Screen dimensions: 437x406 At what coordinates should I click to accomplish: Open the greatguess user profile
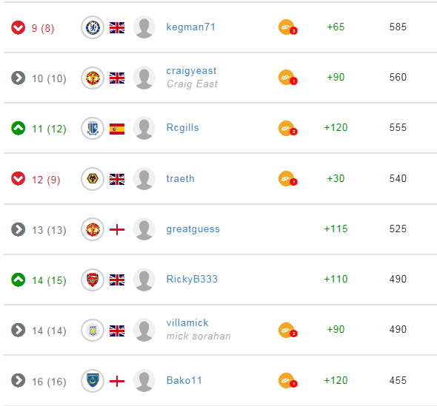[x=193, y=229]
